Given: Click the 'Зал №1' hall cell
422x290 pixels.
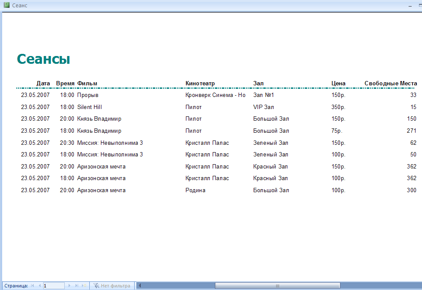Looking at the screenshot, I should tap(264, 95).
